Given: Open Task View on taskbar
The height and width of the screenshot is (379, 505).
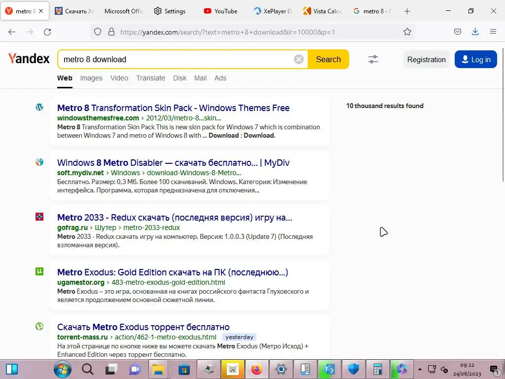Looking at the screenshot, I should (x=111, y=369).
